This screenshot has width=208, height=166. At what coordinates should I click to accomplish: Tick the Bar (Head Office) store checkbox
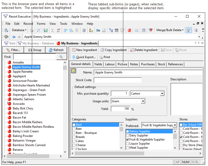tap(181, 125)
